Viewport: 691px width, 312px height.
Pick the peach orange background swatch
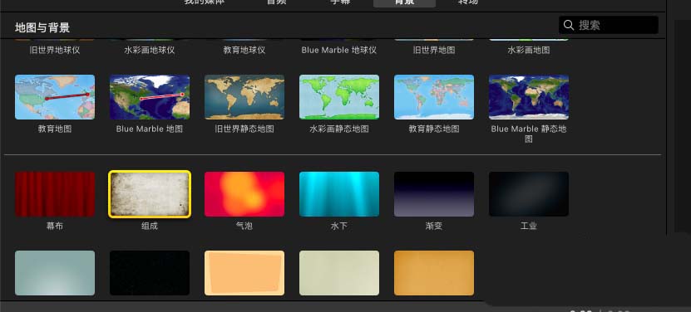click(244, 273)
